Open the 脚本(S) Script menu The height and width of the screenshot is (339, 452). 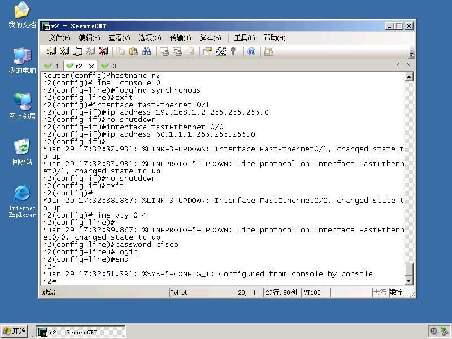pos(210,38)
